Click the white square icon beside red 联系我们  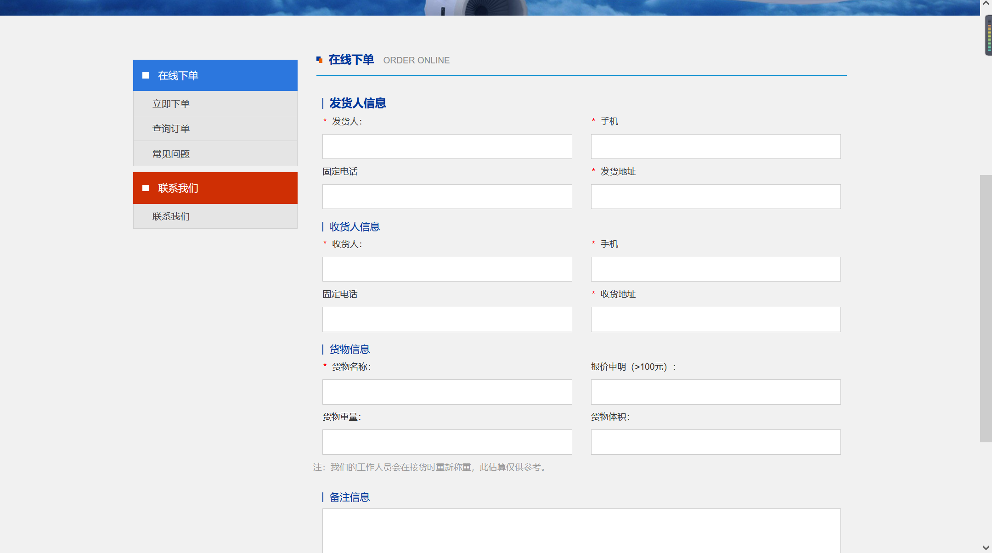point(146,188)
